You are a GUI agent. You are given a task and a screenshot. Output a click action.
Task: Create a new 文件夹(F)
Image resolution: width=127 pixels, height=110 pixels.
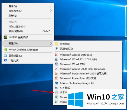pos(88,44)
